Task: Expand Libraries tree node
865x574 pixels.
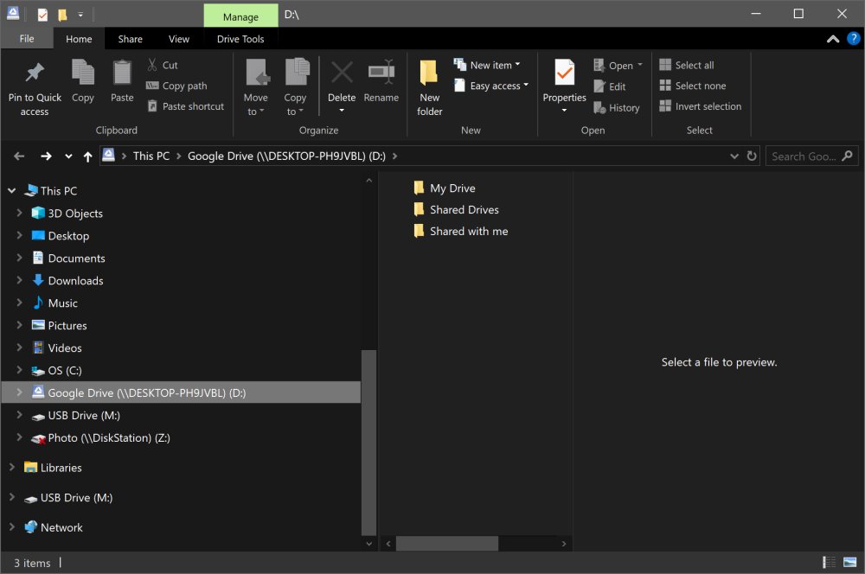Action: pos(11,467)
